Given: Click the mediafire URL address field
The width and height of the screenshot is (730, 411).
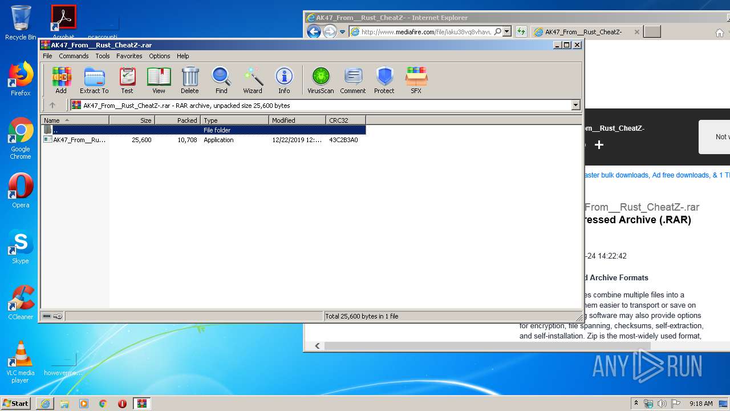Looking at the screenshot, I should tap(425, 32).
